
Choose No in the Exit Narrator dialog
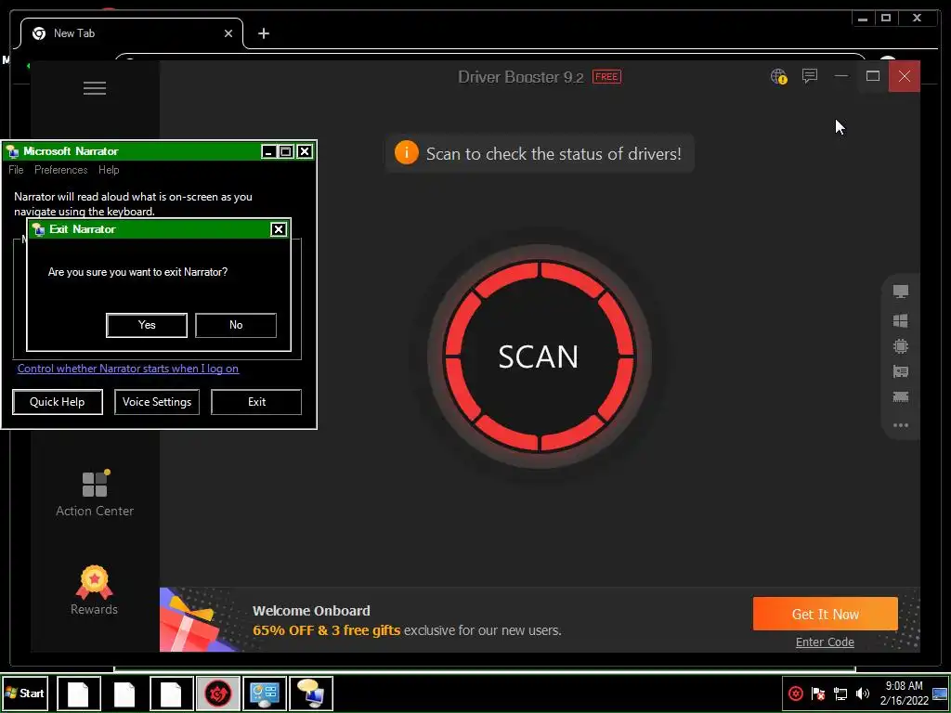236,325
